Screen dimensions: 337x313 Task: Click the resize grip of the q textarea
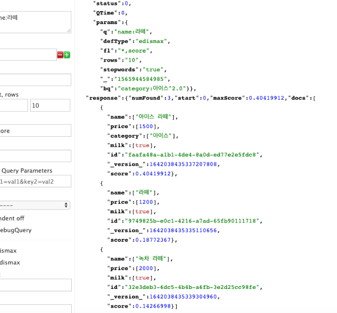coord(69,30)
